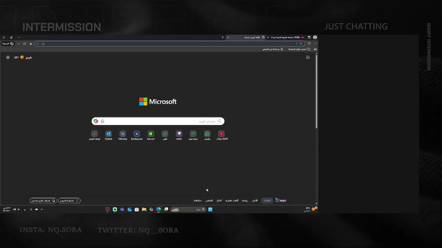Click the microphone voice search icon
Screen dimensions: 442x248
(103, 121)
